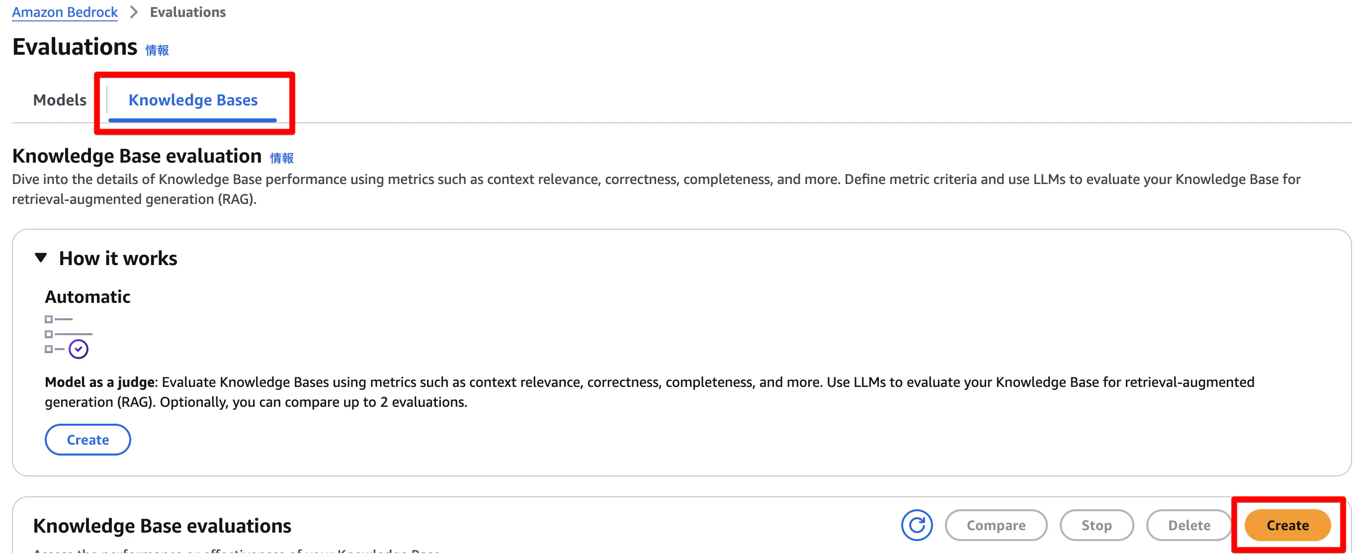The image size is (1362, 555).
Task: Refresh the Knowledge Base evaluations list
Action: pyautogui.click(x=916, y=525)
